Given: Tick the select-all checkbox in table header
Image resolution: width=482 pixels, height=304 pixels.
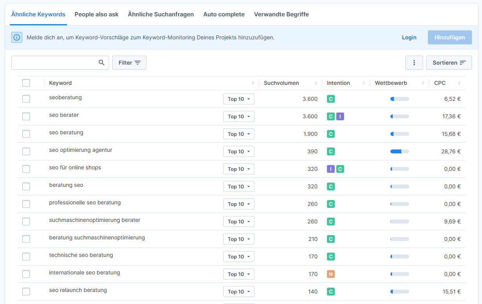Looking at the screenshot, I should [x=26, y=83].
